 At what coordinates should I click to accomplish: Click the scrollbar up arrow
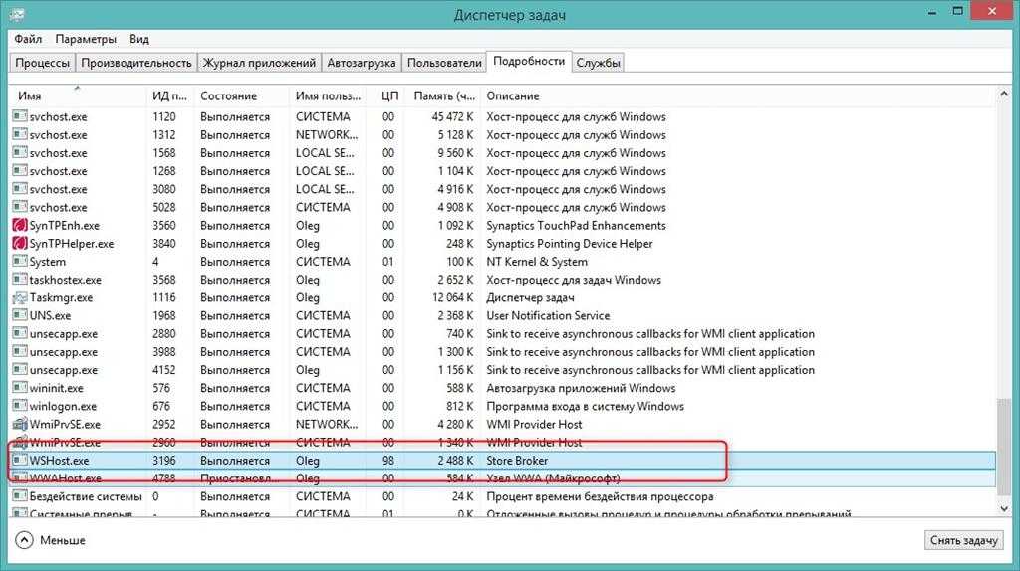pos(1004,95)
